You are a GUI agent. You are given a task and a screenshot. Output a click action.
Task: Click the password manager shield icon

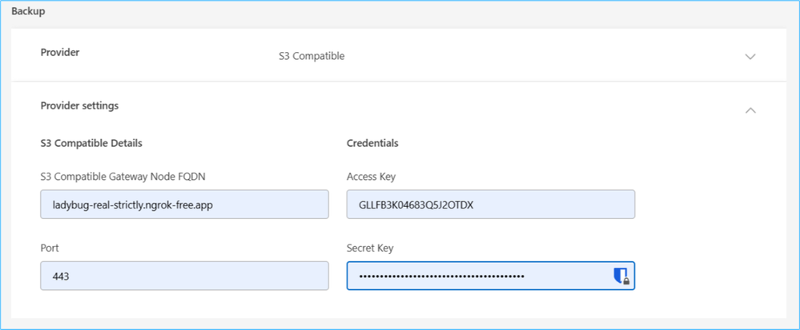point(619,276)
